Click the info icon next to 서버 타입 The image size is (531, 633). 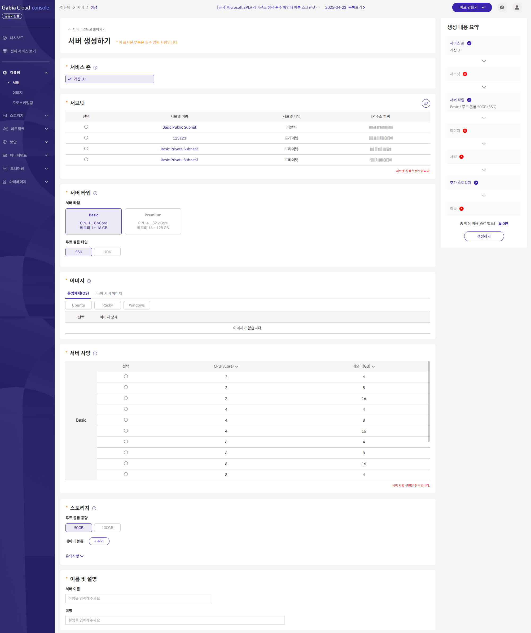95,193
